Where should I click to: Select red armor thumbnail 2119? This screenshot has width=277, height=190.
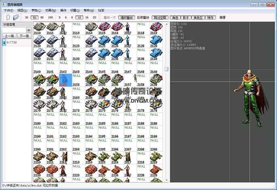(x=156, y=28)
